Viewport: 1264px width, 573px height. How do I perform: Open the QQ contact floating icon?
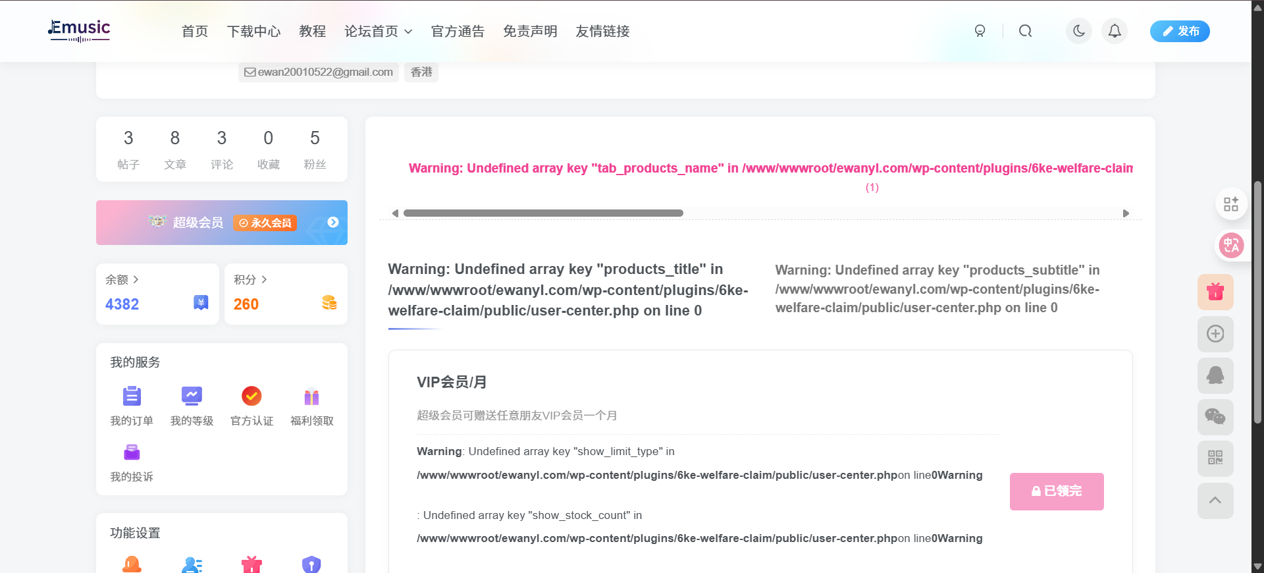click(1215, 375)
